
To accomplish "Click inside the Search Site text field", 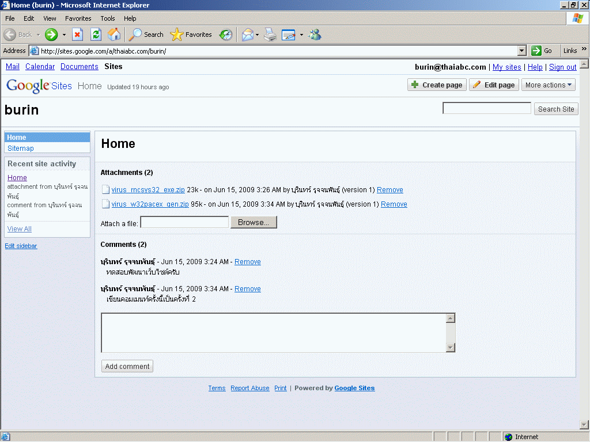I will pyautogui.click(x=486, y=108).
